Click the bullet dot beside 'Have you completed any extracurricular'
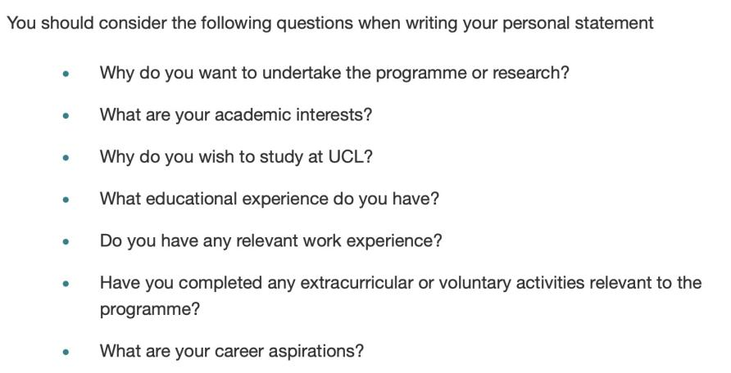The image size is (731, 373). (66, 283)
